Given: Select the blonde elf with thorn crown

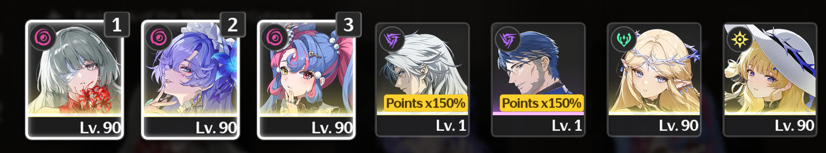Looking at the screenshot, I should point(654,80).
